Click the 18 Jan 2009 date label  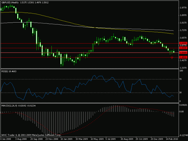(66, 139)
